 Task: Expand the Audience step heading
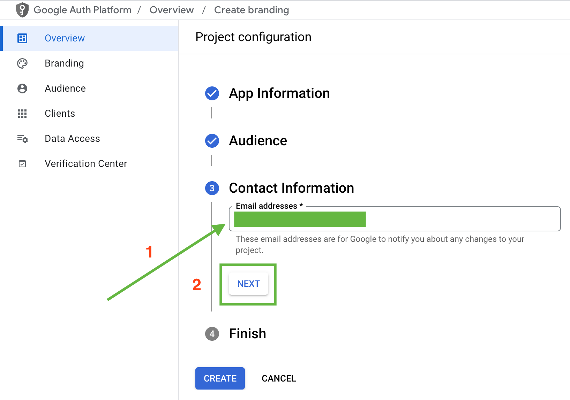point(258,141)
